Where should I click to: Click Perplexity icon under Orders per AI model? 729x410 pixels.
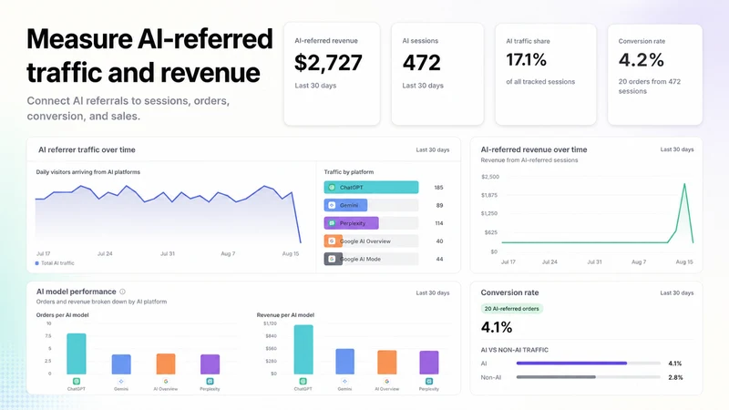[x=210, y=381]
